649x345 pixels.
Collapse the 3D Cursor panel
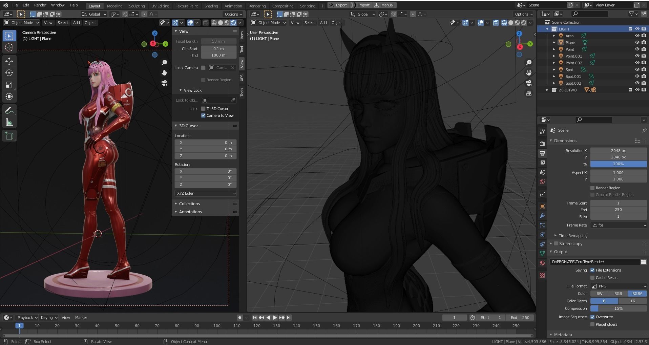pos(188,126)
